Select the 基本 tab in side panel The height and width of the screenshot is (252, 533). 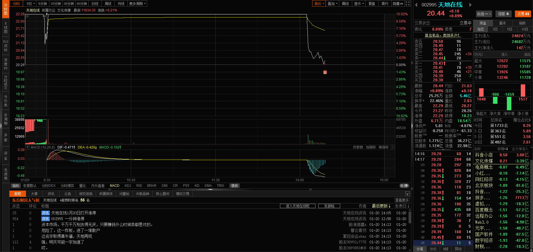coord(502,23)
